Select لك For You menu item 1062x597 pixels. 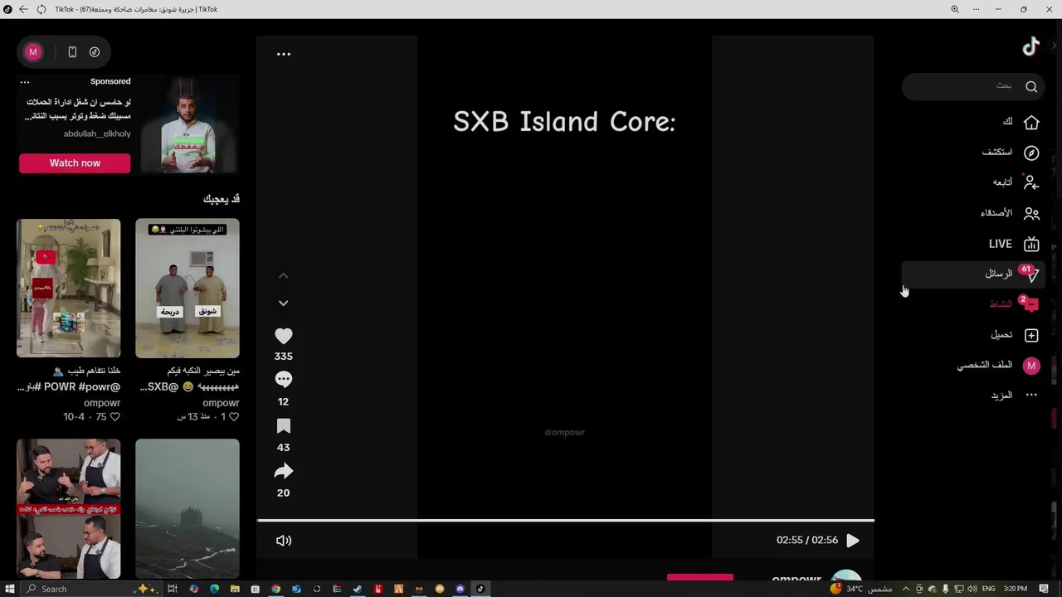[x=1007, y=122]
